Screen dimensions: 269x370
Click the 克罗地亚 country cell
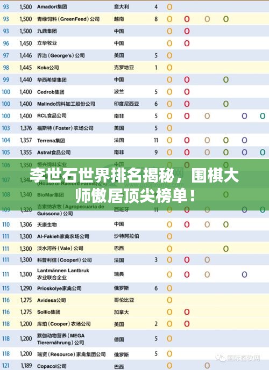click(124, 68)
